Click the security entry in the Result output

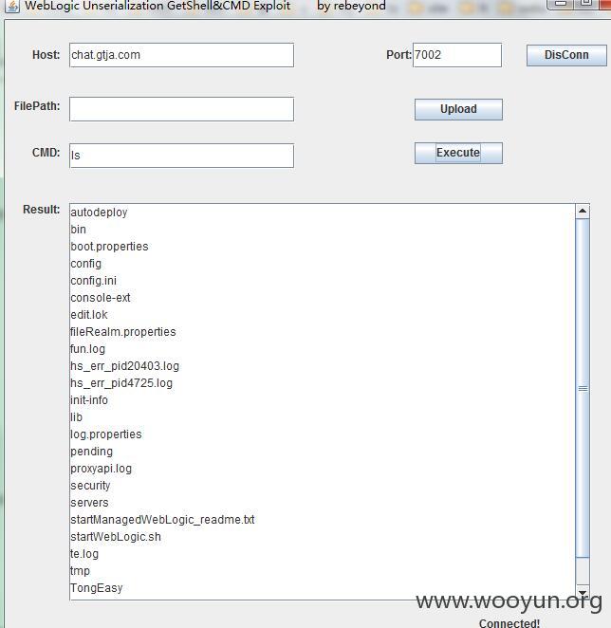pyautogui.click(x=90, y=486)
